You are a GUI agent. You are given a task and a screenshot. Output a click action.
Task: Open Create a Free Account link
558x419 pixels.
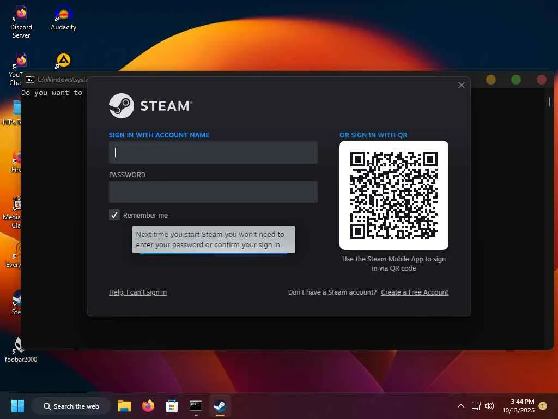(415, 292)
